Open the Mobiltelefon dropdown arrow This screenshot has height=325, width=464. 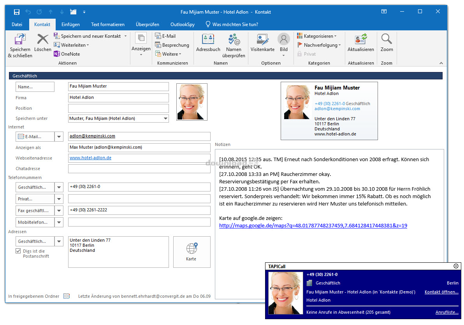[59, 222]
